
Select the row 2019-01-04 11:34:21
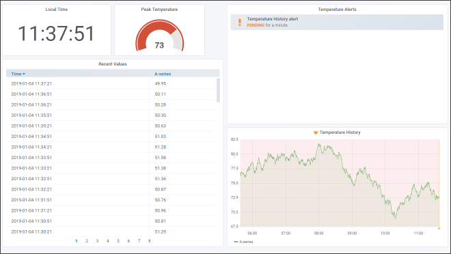(x=111, y=147)
